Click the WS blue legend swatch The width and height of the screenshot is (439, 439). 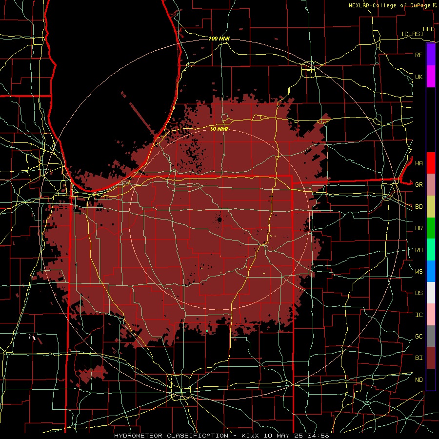tap(431, 271)
